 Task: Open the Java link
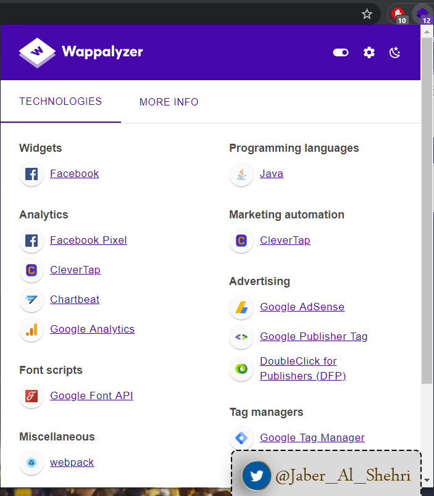[272, 174]
